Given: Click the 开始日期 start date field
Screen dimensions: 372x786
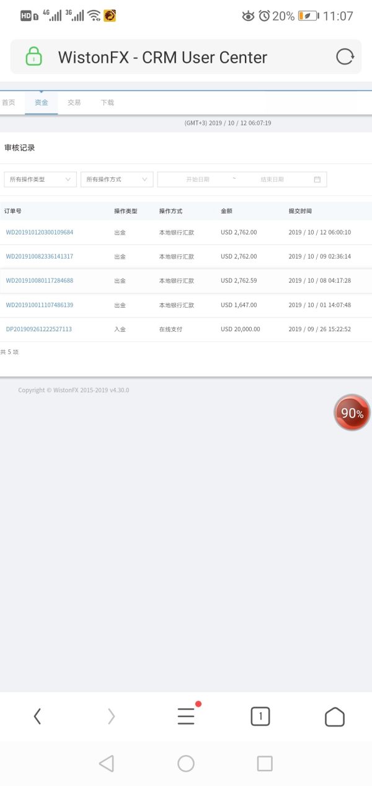Looking at the screenshot, I should pyautogui.click(x=198, y=179).
